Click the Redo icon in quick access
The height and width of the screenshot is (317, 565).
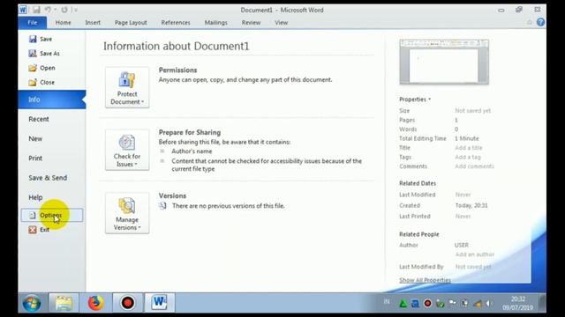[x=64, y=10]
